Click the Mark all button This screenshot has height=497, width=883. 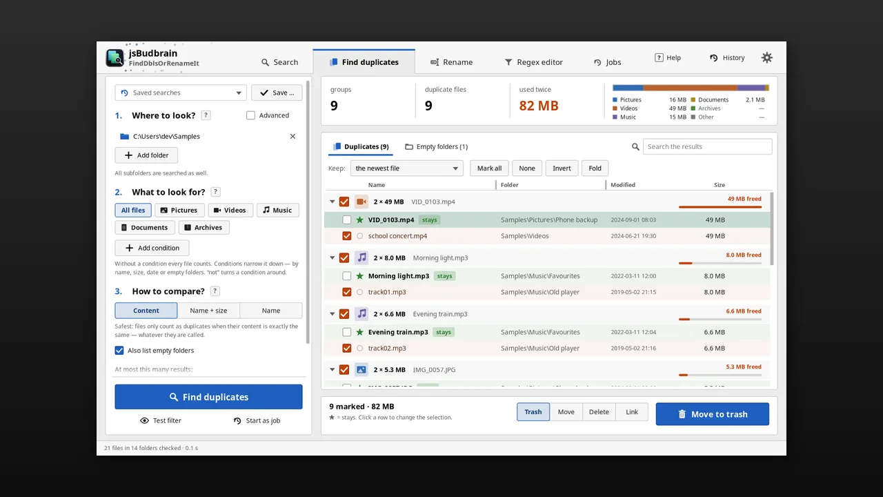pos(490,168)
